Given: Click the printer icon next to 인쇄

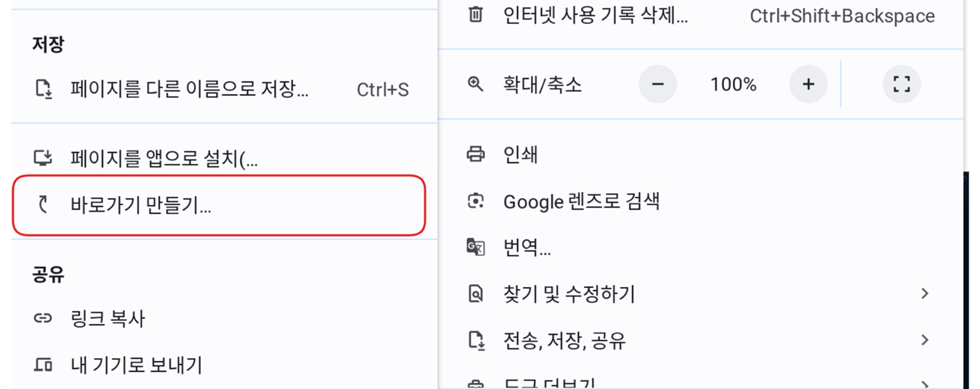Looking at the screenshot, I should click(475, 154).
